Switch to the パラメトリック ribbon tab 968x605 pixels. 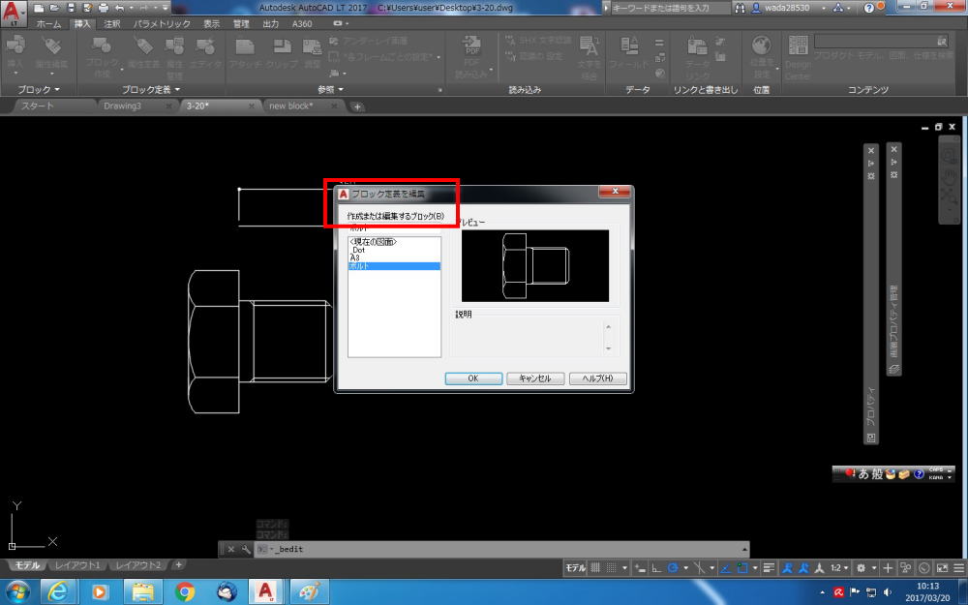pyautogui.click(x=162, y=24)
